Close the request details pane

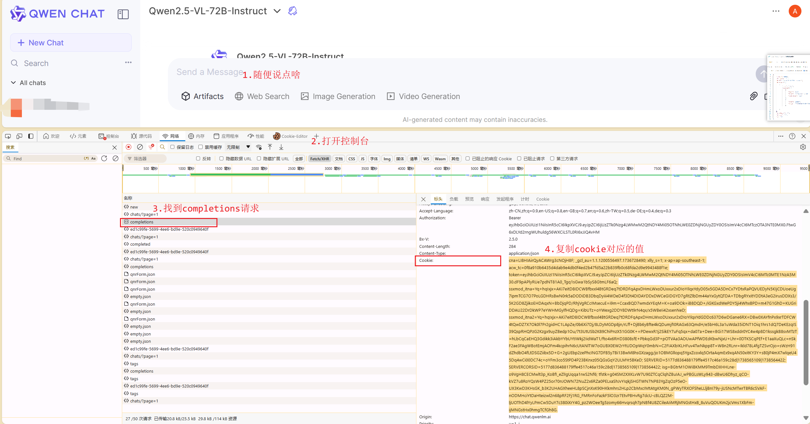point(423,199)
